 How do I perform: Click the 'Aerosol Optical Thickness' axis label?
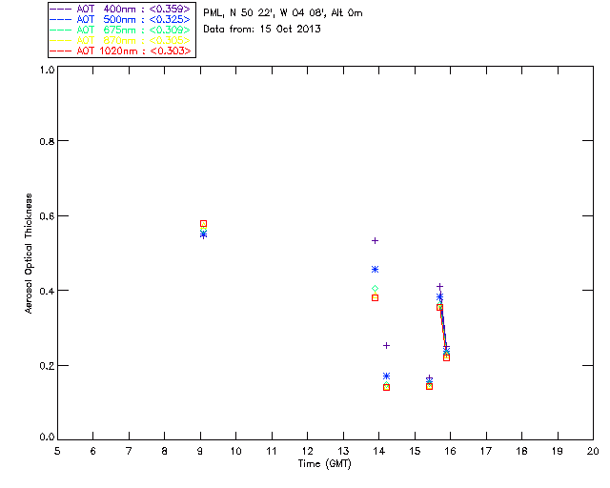pyautogui.click(x=29, y=254)
